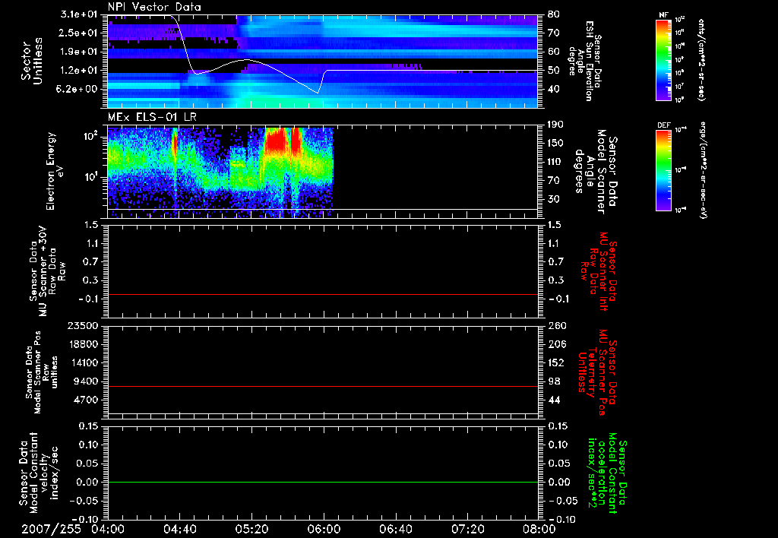This screenshot has width=778, height=538.
Task: Click the red trace in Scanner Pos panel
Action: point(323,386)
